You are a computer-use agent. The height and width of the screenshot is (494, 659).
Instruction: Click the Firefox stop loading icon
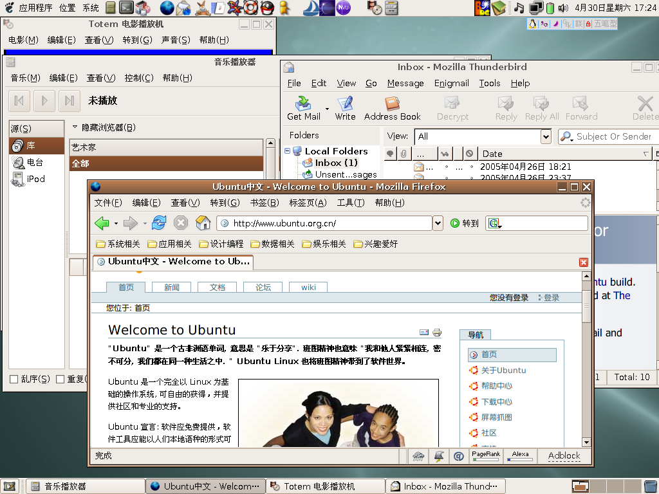(x=181, y=223)
